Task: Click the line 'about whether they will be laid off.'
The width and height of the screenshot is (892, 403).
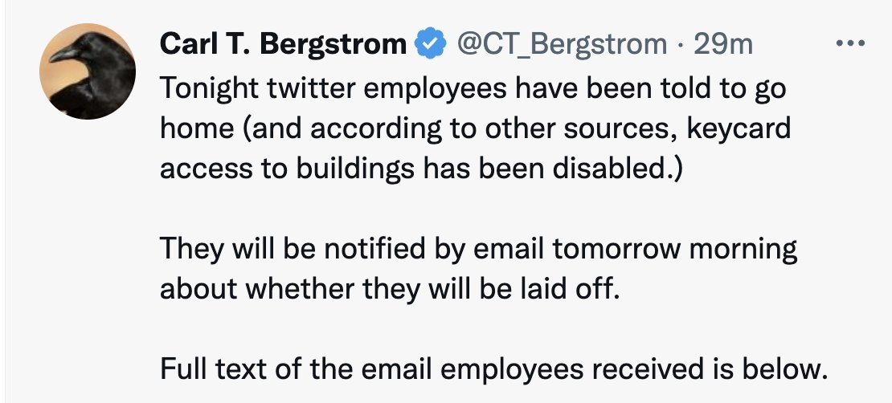Action: [391, 288]
